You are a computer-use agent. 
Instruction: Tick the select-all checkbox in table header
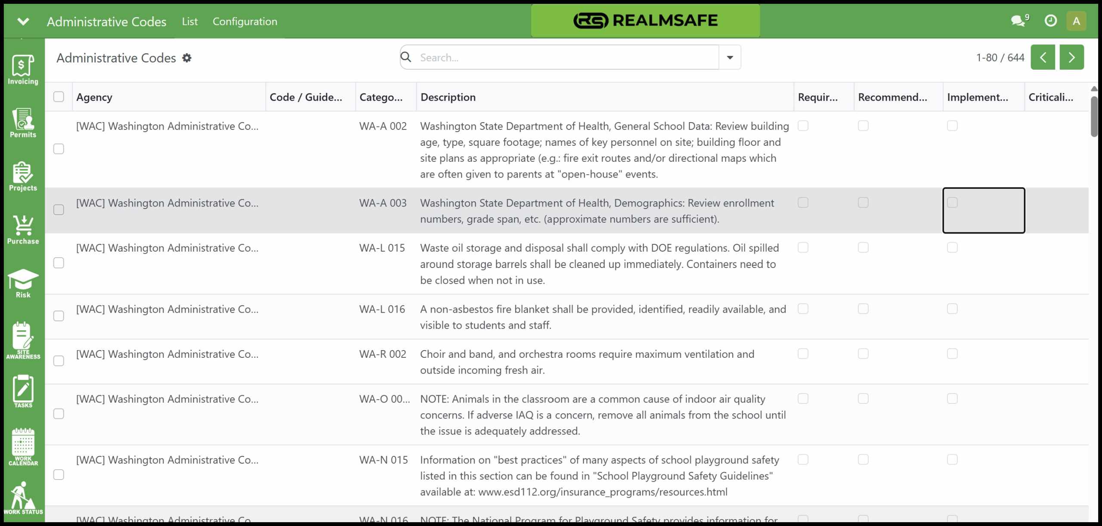[x=59, y=97]
